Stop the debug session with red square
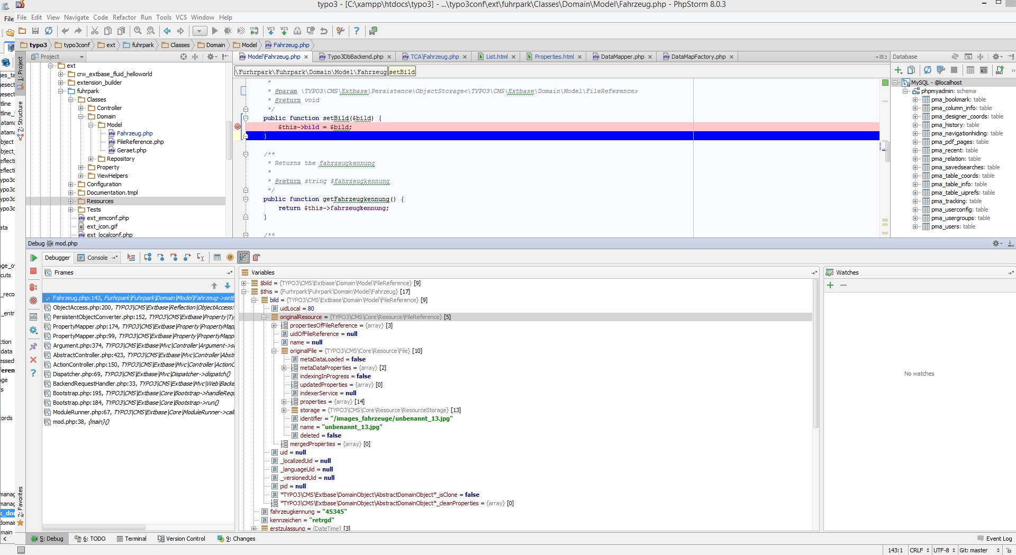The height and width of the screenshot is (555, 1016). click(x=33, y=271)
